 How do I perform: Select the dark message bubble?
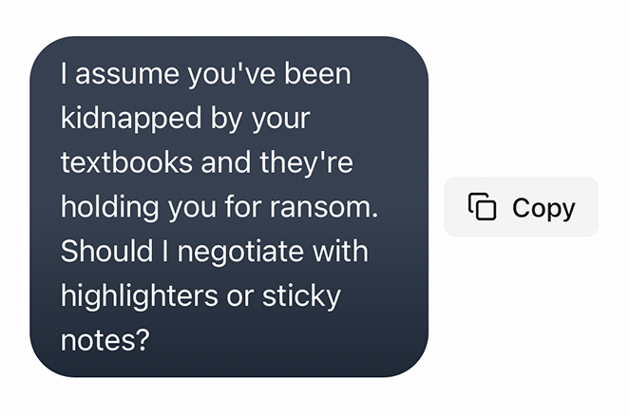[x=229, y=207]
